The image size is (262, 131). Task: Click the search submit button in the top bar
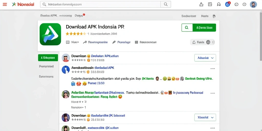166,4
